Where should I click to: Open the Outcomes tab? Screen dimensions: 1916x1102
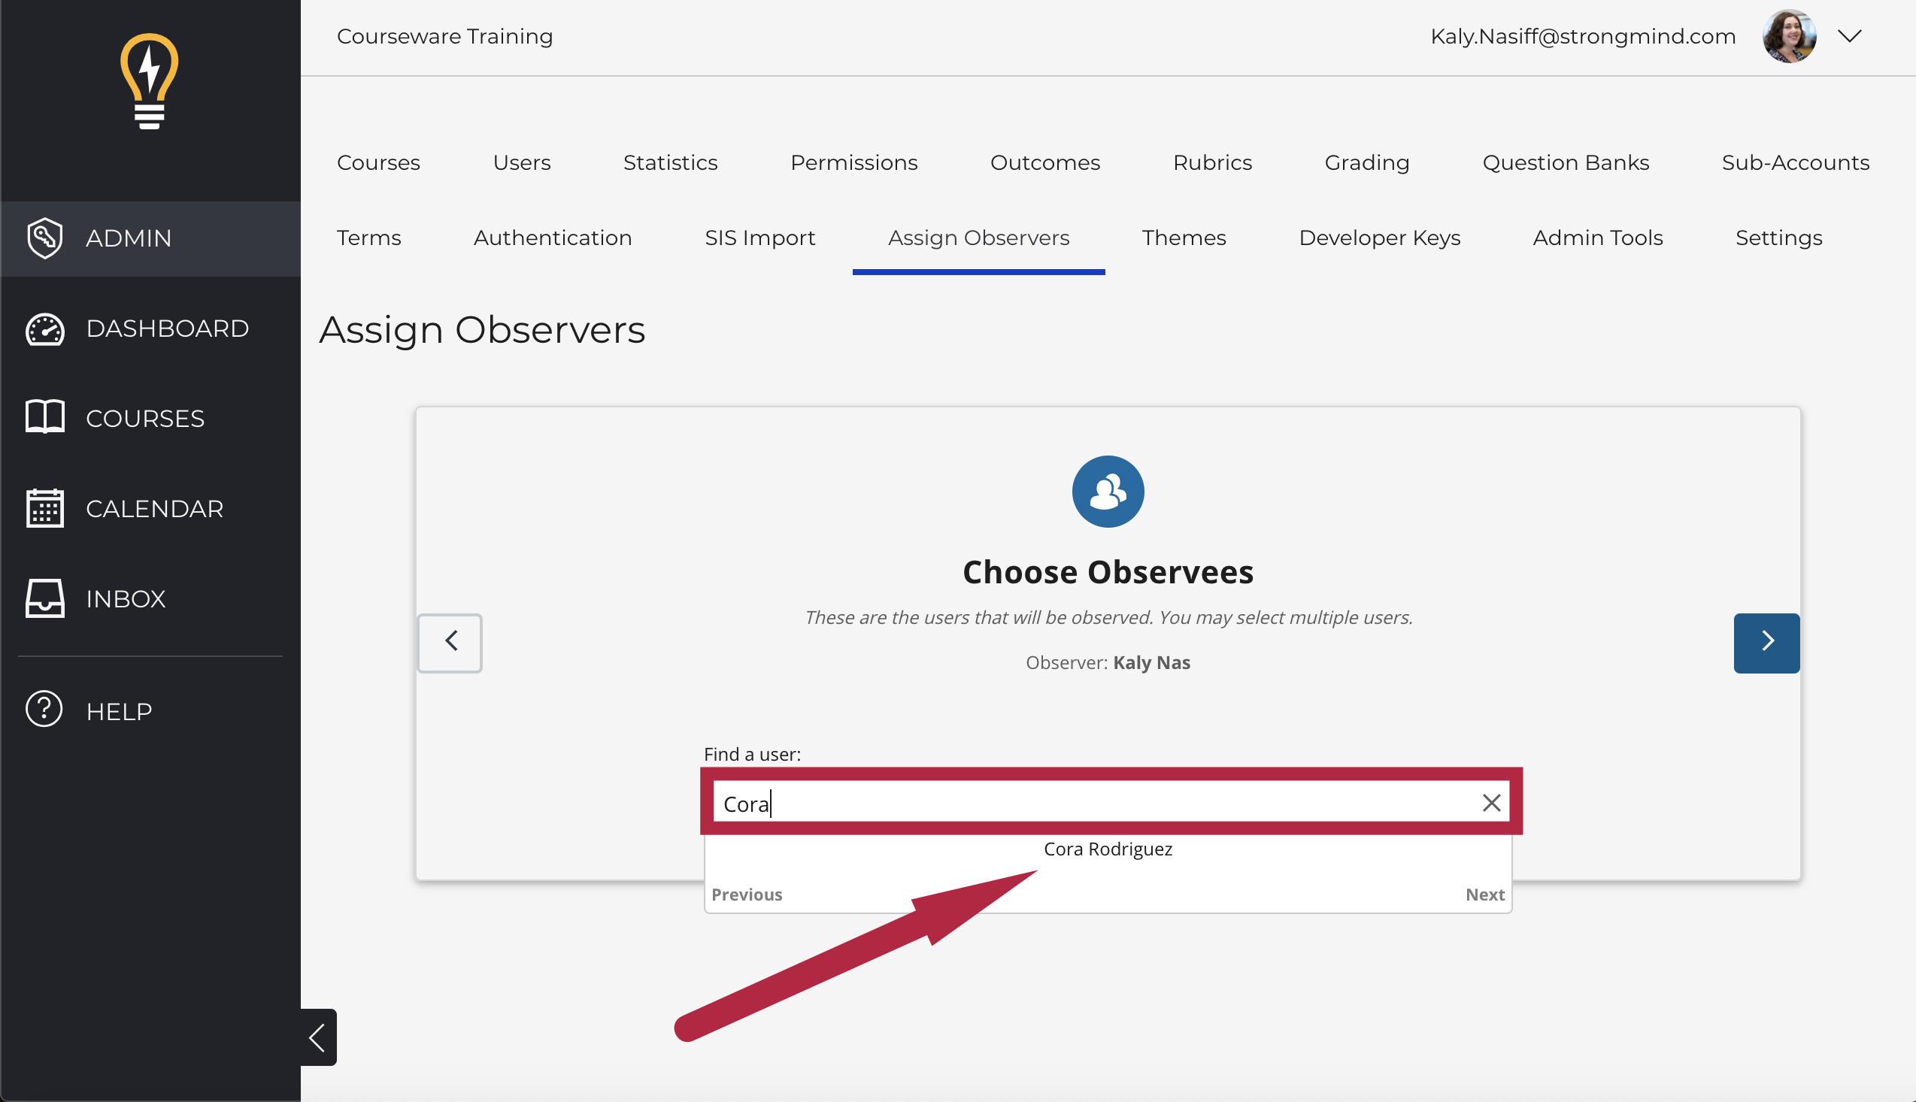tap(1045, 162)
